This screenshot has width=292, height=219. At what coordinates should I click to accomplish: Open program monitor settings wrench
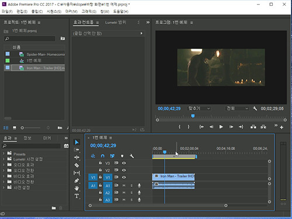255,109
